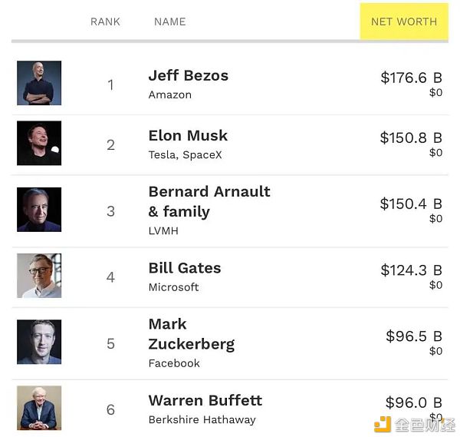The height and width of the screenshot is (437, 460).
Task: Open the Elon Musk profile link
Action: [188, 135]
